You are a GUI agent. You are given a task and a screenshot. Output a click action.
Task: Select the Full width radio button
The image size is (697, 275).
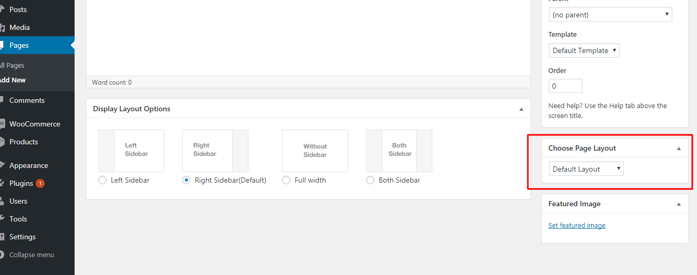pyautogui.click(x=286, y=180)
